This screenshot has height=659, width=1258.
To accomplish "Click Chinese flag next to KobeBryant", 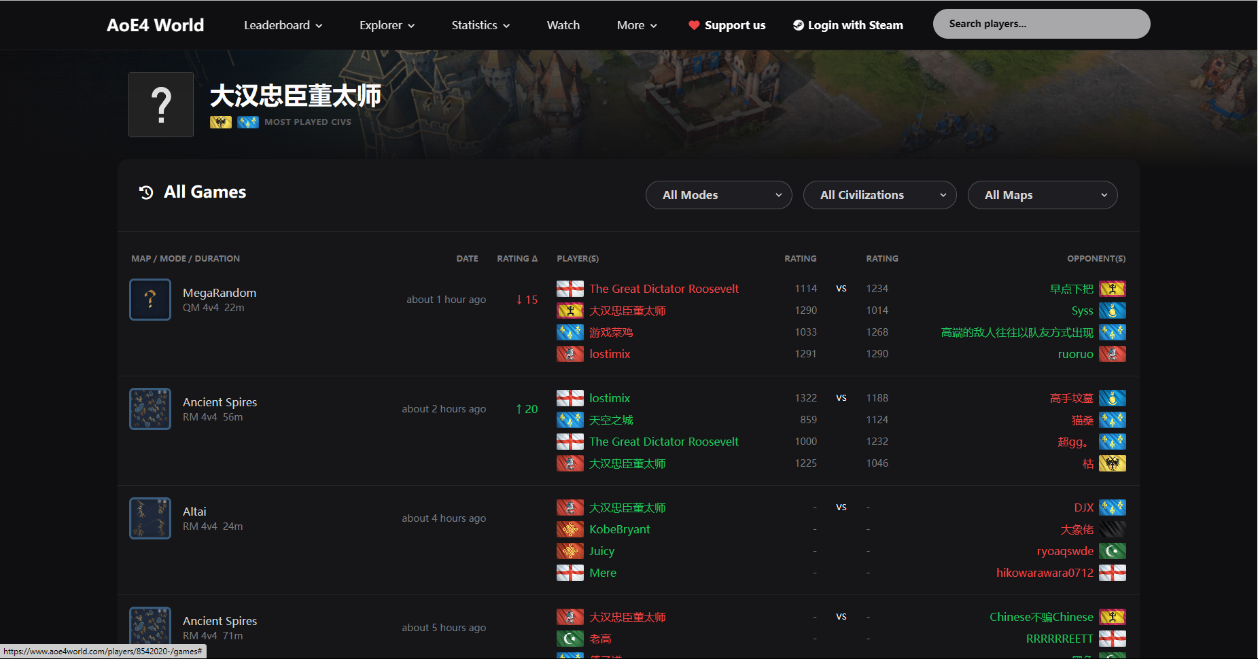I will 570,529.
